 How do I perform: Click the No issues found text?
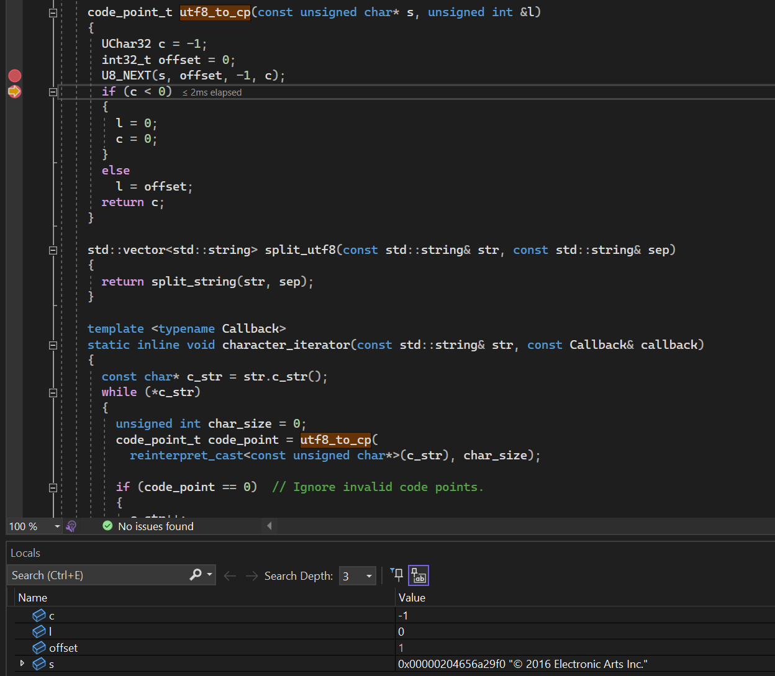[x=155, y=526]
